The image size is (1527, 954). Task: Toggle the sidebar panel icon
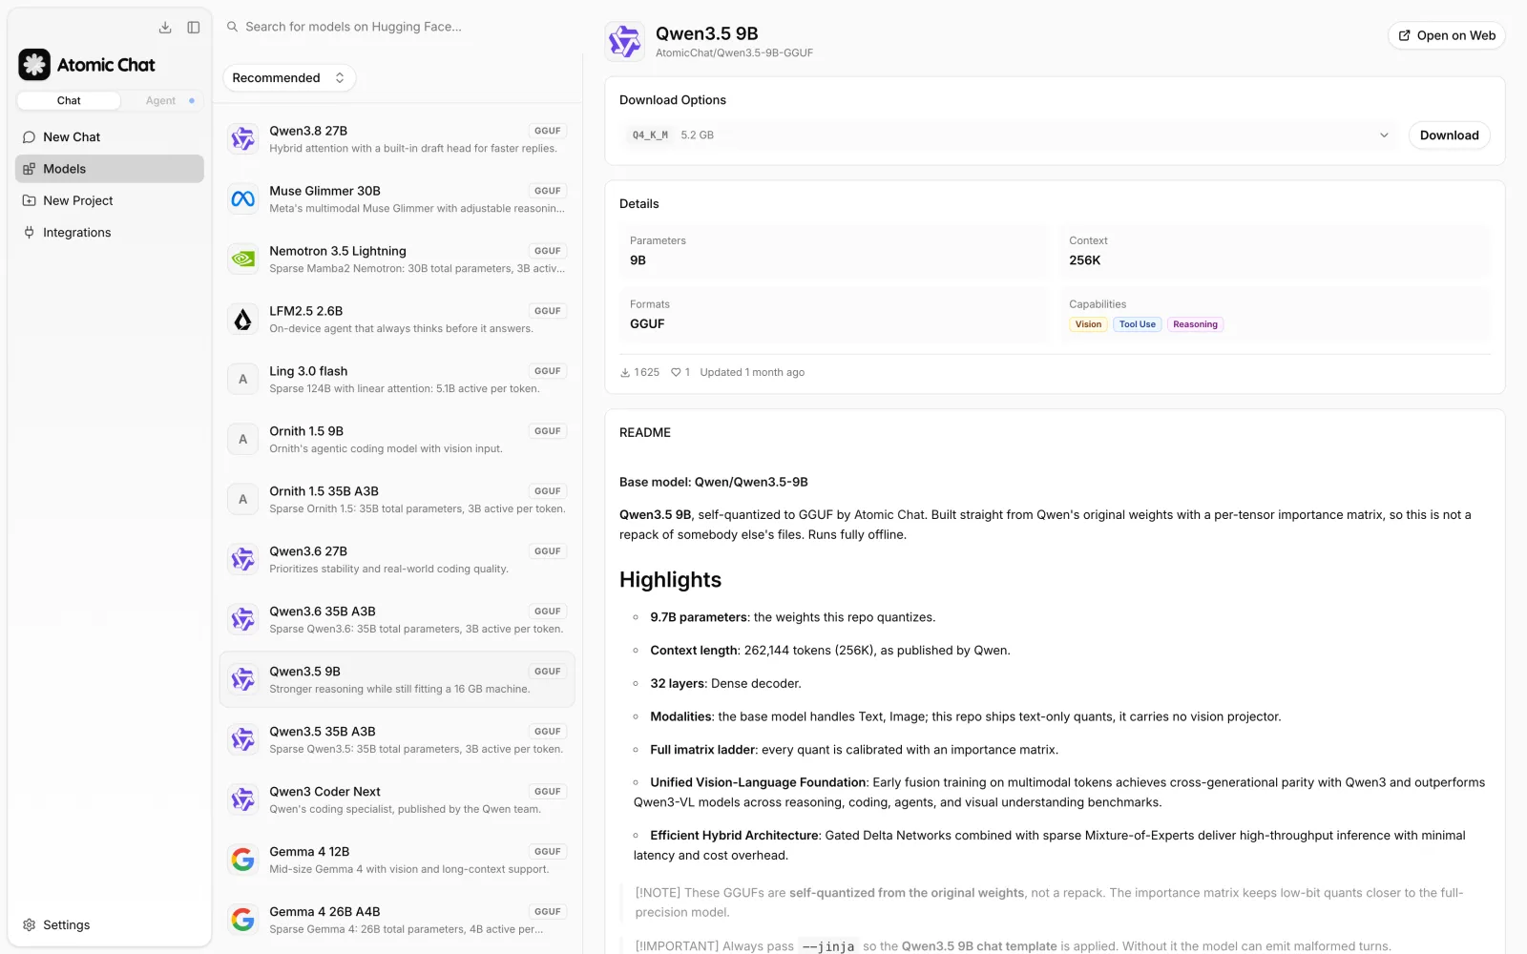pyautogui.click(x=194, y=28)
